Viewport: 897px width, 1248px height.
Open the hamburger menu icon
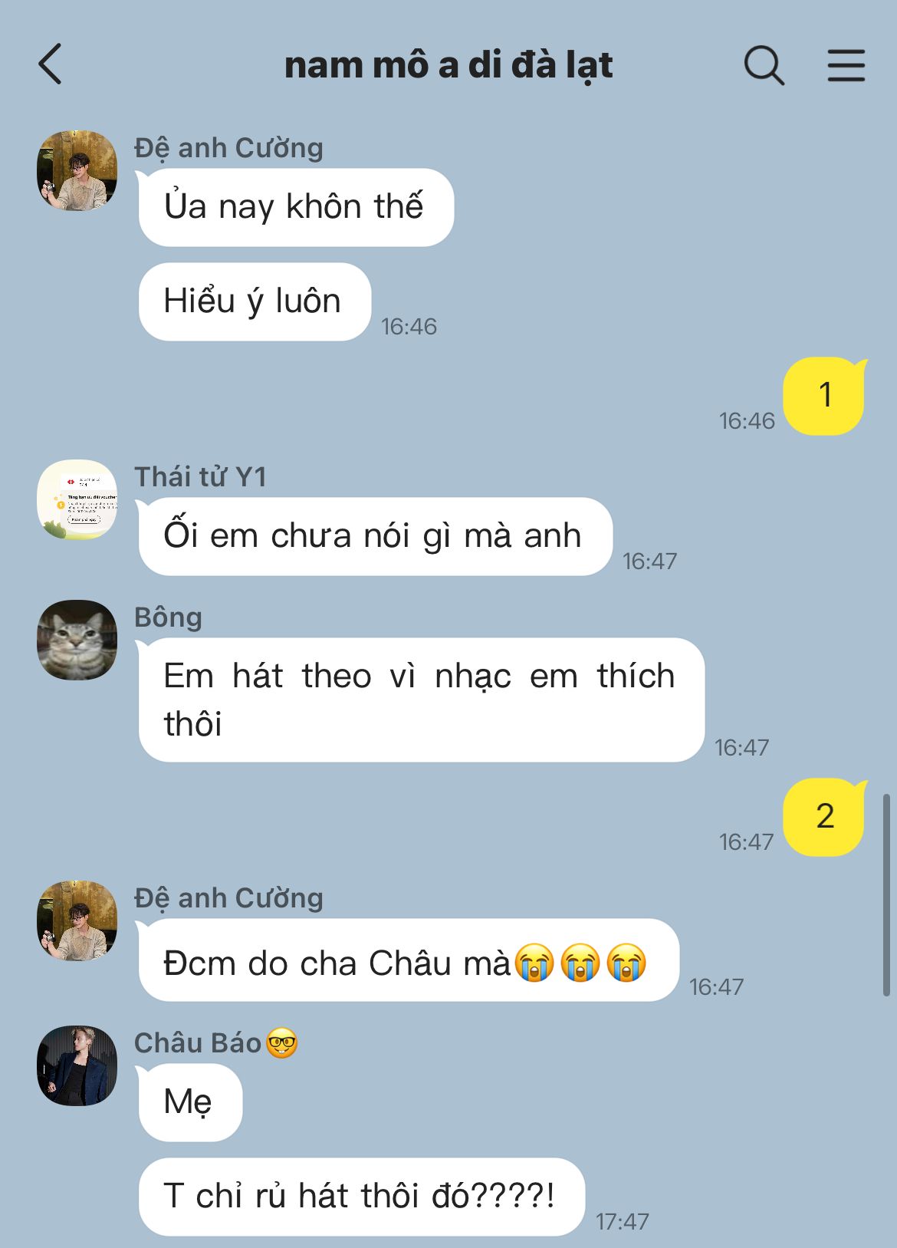point(846,65)
